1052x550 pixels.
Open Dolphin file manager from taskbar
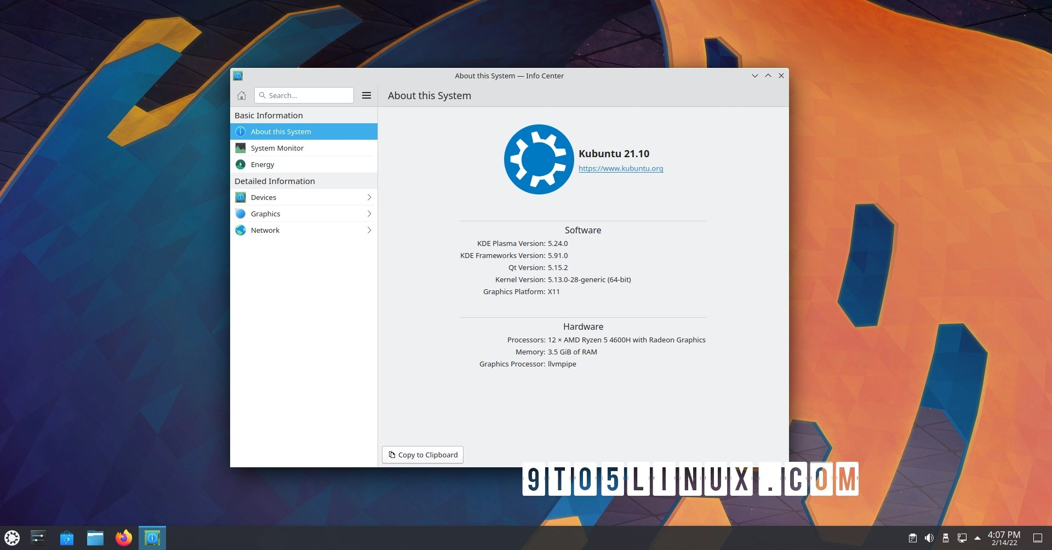[95, 537]
